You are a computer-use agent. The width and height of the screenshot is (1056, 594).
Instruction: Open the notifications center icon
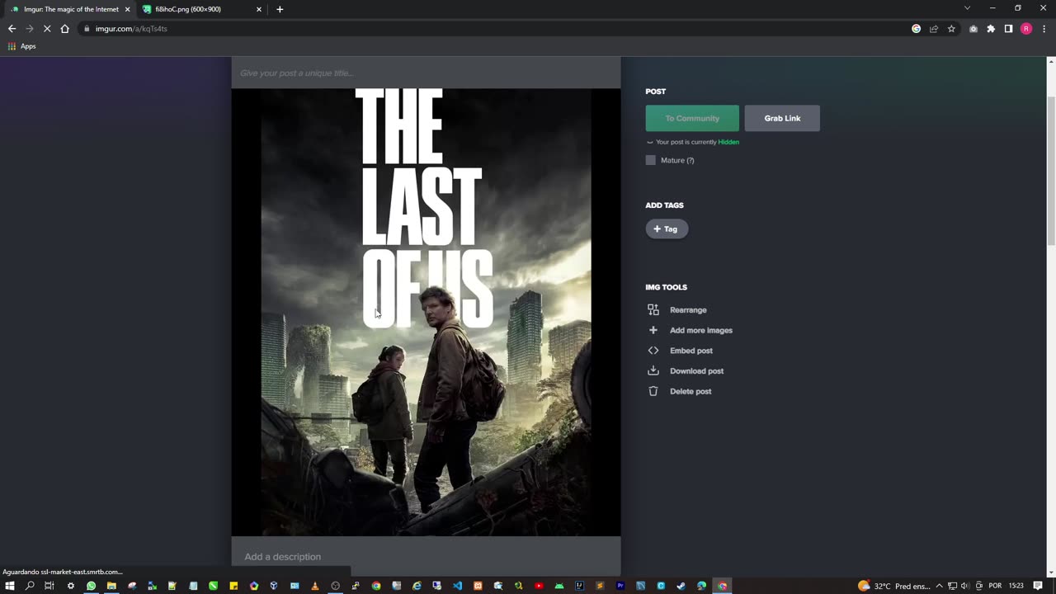coord(1038,586)
